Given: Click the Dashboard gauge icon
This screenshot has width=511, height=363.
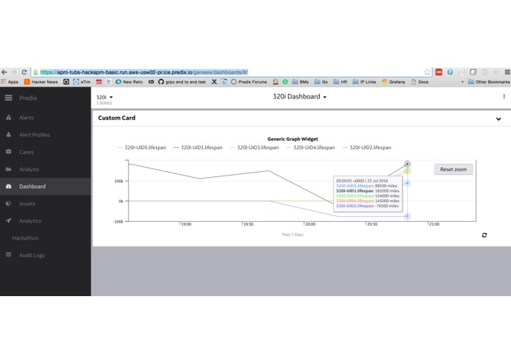Looking at the screenshot, I should pyautogui.click(x=9, y=186).
